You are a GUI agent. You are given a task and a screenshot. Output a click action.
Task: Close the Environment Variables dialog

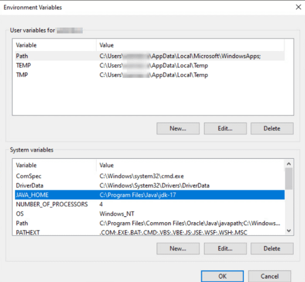click(x=299, y=7)
